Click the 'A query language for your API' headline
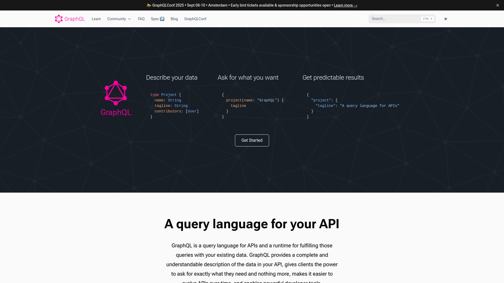Image resolution: width=504 pixels, height=283 pixels. pyautogui.click(x=252, y=224)
